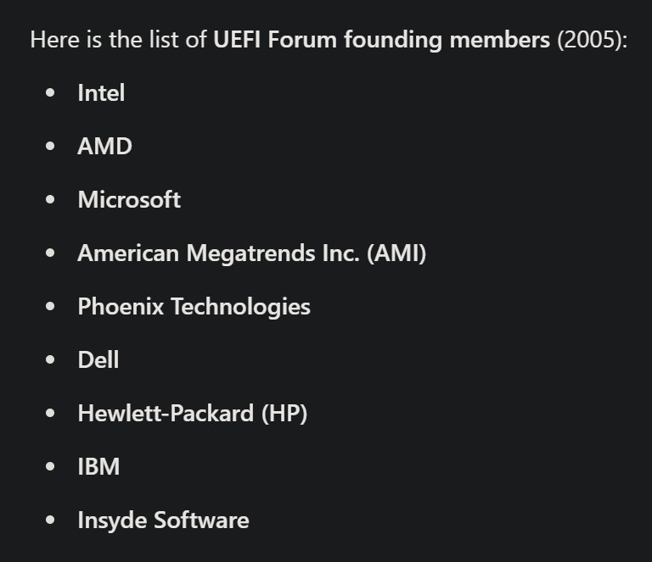Click the 'Here is the list of' intro text
This screenshot has width=652, height=562.
(x=118, y=40)
